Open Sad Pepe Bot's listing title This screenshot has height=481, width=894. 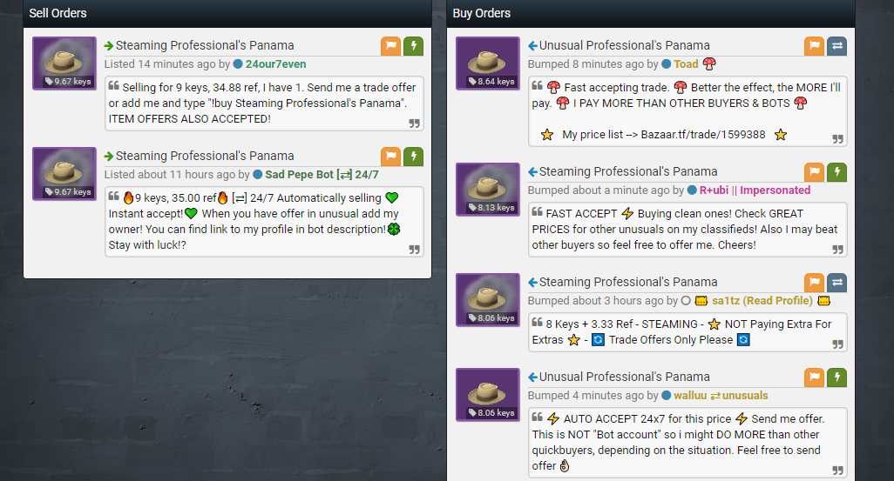click(205, 156)
